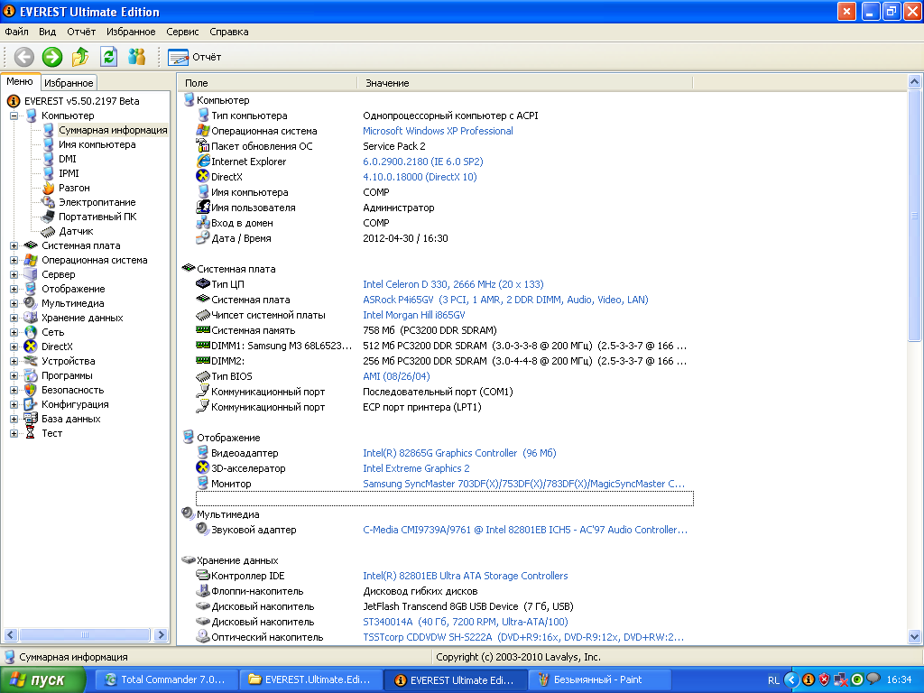Collapse the Компьютер tree node
This screenshot has height=693, width=924.
point(14,115)
